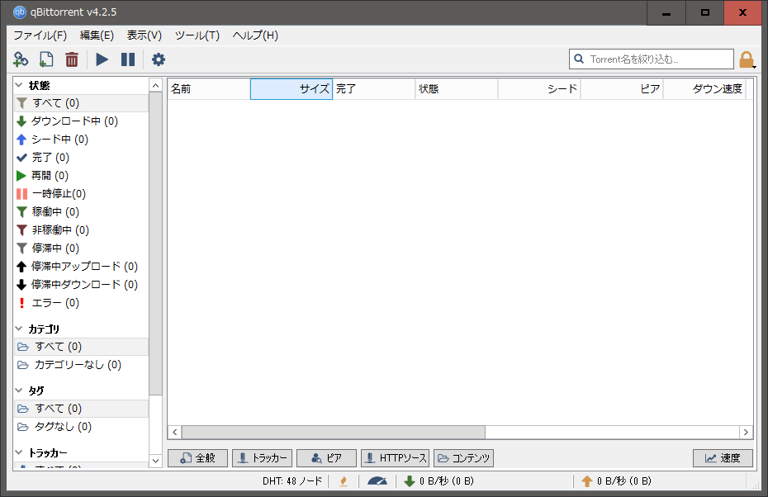This screenshot has width=768, height=497.
Task: Click the add torrent file toolbar icon
Action: click(46, 59)
